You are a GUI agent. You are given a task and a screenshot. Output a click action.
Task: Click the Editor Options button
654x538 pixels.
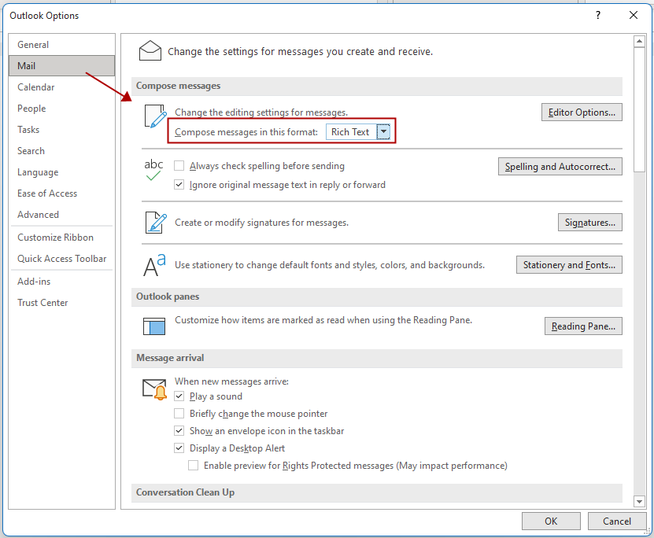click(582, 112)
